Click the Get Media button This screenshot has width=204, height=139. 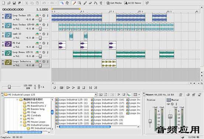[x=114, y=3]
